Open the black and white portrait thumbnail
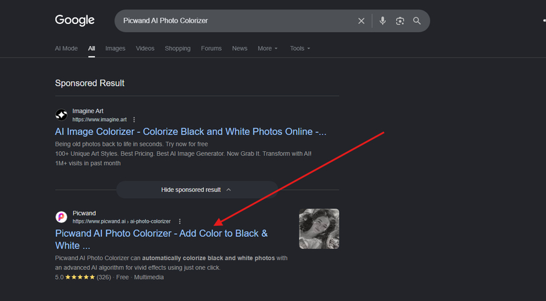The image size is (546, 301). [319, 229]
